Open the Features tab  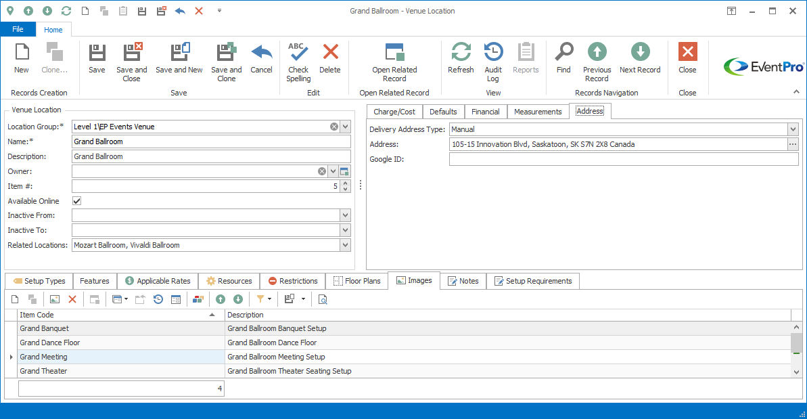pos(95,281)
